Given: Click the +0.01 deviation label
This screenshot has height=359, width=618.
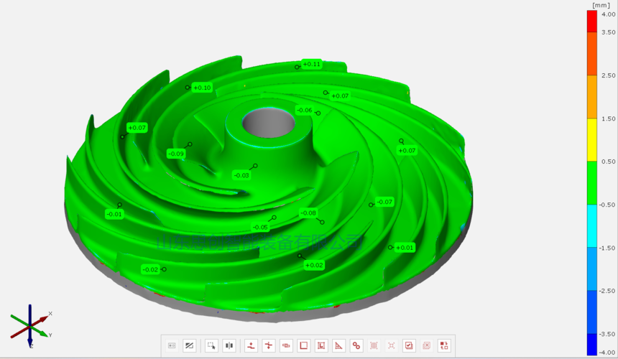Looking at the screenshot, I should click(405, 248).
